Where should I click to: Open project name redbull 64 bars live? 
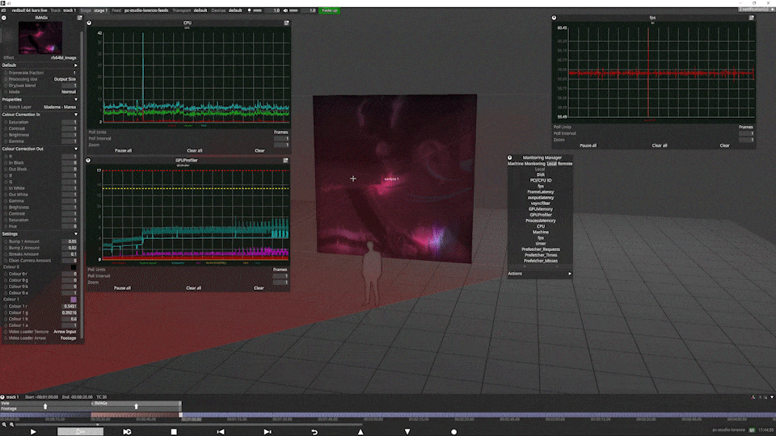point(29,10)
